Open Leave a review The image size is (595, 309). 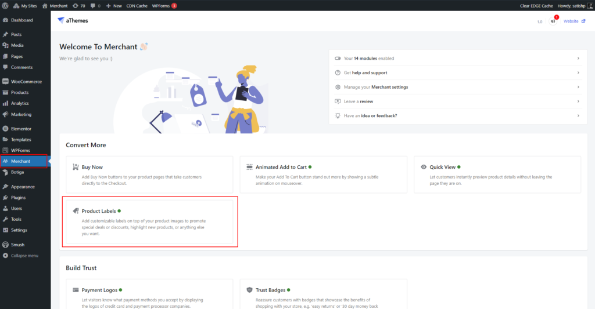tap(458, 101)
